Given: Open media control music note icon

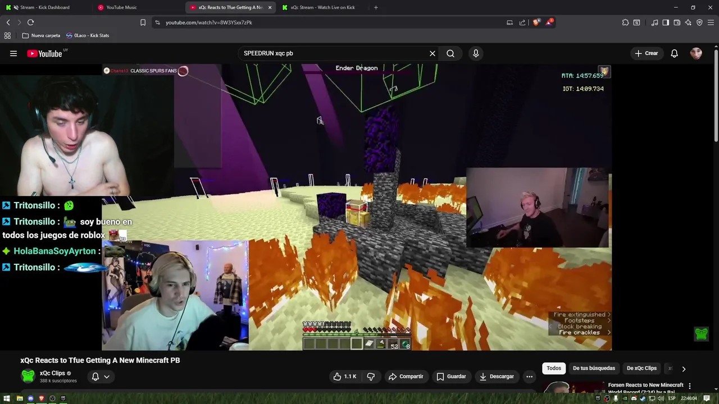Looking at the screenshot, I should click(654, 22).
